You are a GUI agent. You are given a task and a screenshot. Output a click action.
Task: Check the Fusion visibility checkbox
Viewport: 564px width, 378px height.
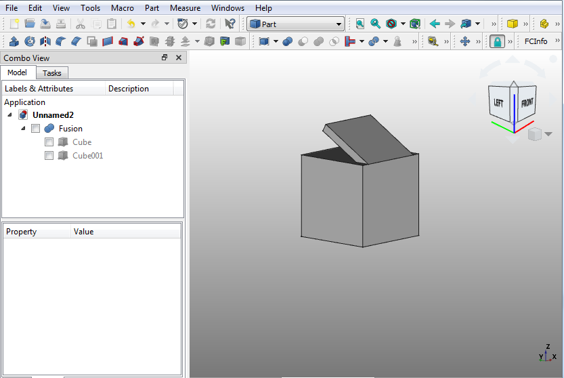tap(36, 129)
